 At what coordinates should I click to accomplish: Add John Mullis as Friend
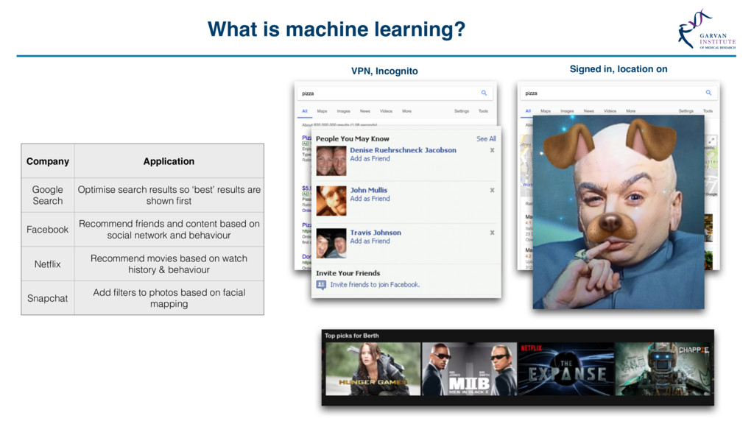click(x=370, y=199)
